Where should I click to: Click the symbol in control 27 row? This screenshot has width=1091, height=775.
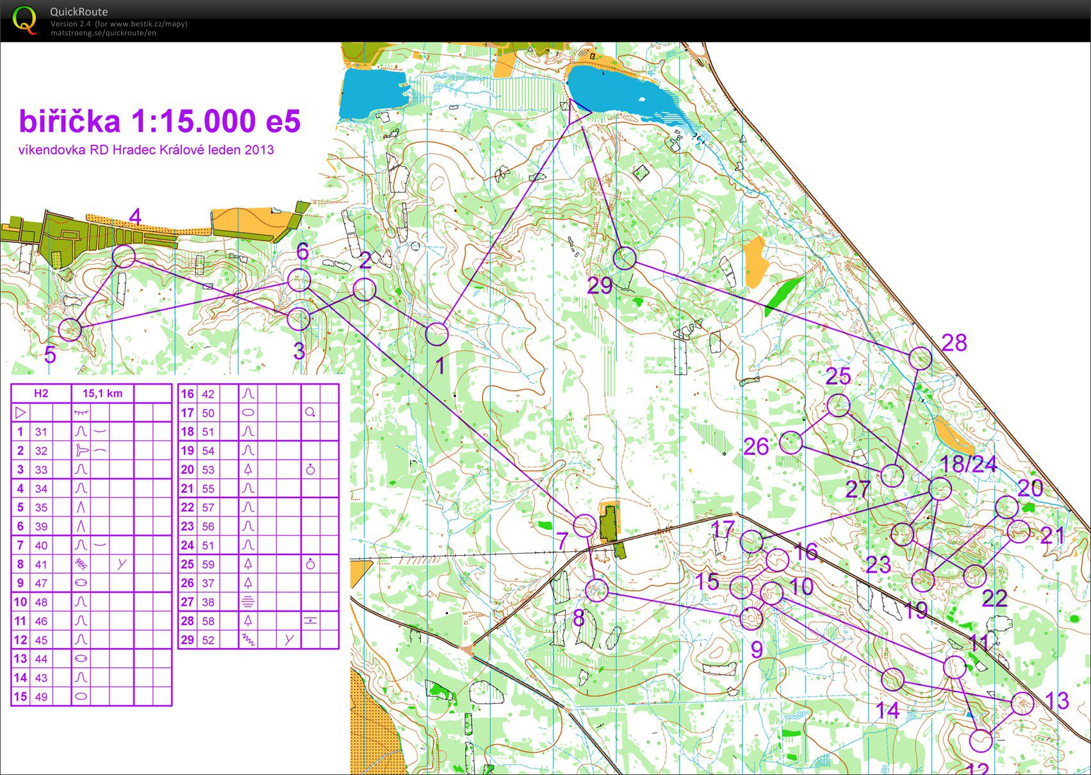click(248, 602)
